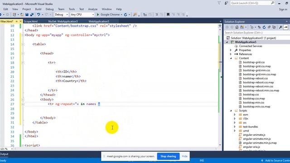This screenshot has width=290, height=163.
Task: Collapse the tbody element at line 26
Action: pos(23,100)
